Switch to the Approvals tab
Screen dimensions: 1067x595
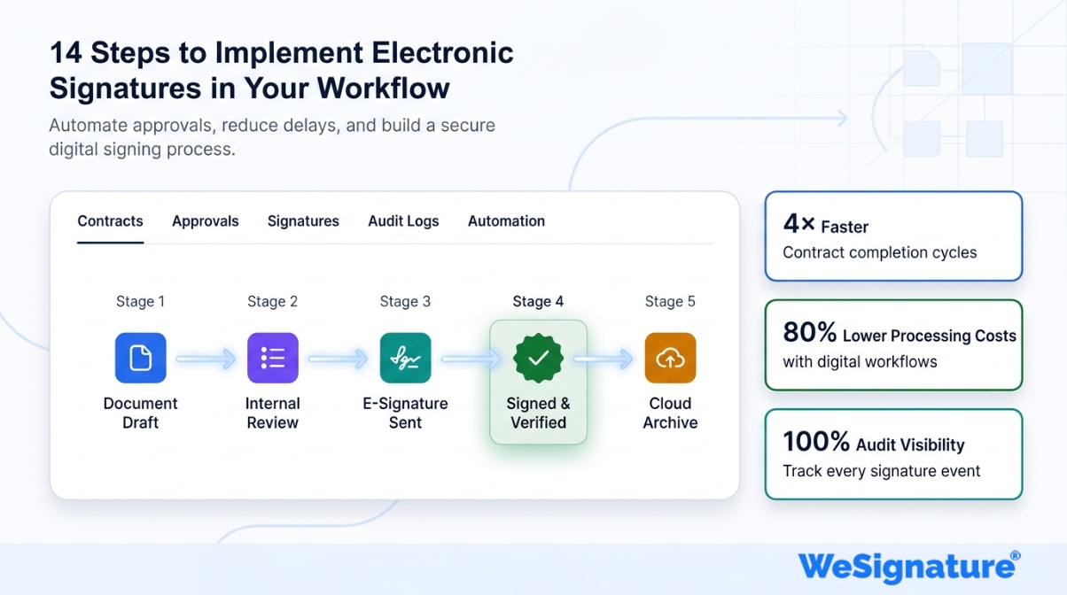[x=205, y=221]
